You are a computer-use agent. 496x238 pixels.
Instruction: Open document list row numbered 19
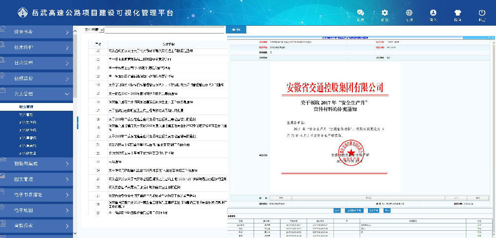click(157, 128)
